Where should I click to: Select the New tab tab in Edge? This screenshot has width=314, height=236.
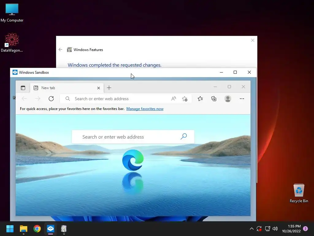click(x=67, y=88)
